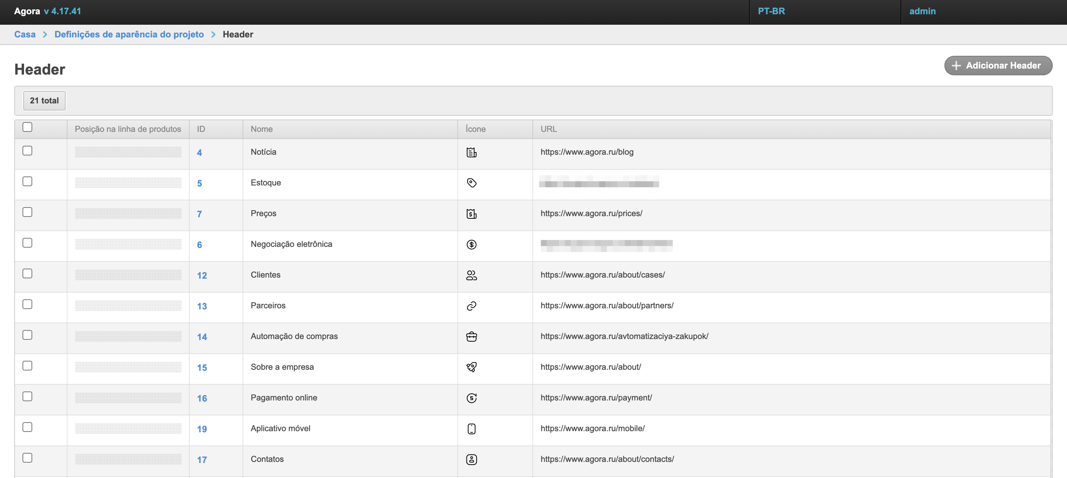The height and width of the screenshot is (478, 1067).
Task: Click the price receipt icon in the Preços row
Action: click(471, 214)
